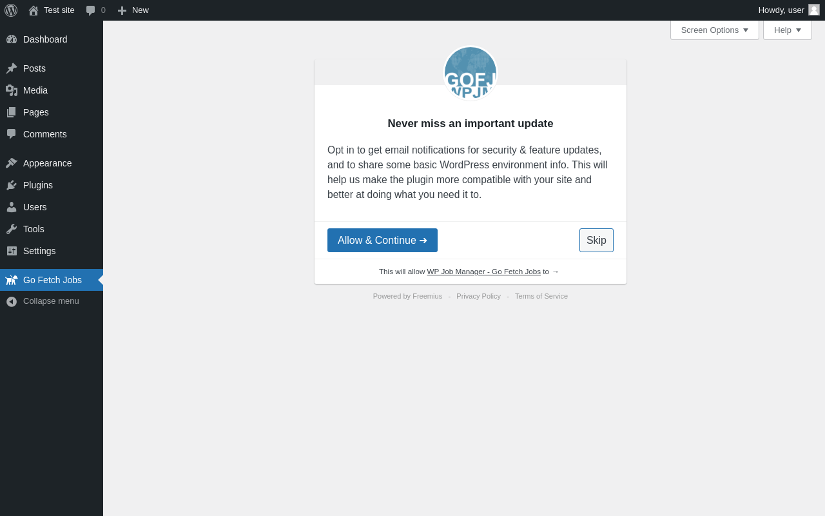Click the comment count 0 in admin bar
Image resolution: width=825 pixels, height=516 pixels.
(103, 10)
